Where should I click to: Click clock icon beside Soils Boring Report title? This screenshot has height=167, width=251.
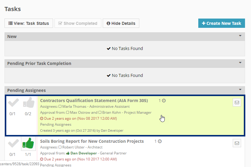tap(160, 141)
